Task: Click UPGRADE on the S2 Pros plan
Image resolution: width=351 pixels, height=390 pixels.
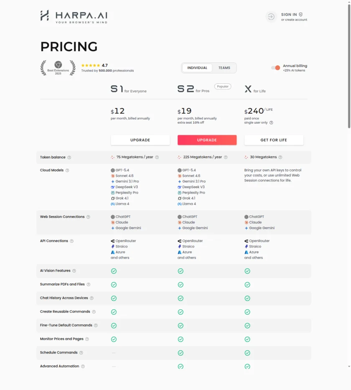Action: [x=207, y=140]
